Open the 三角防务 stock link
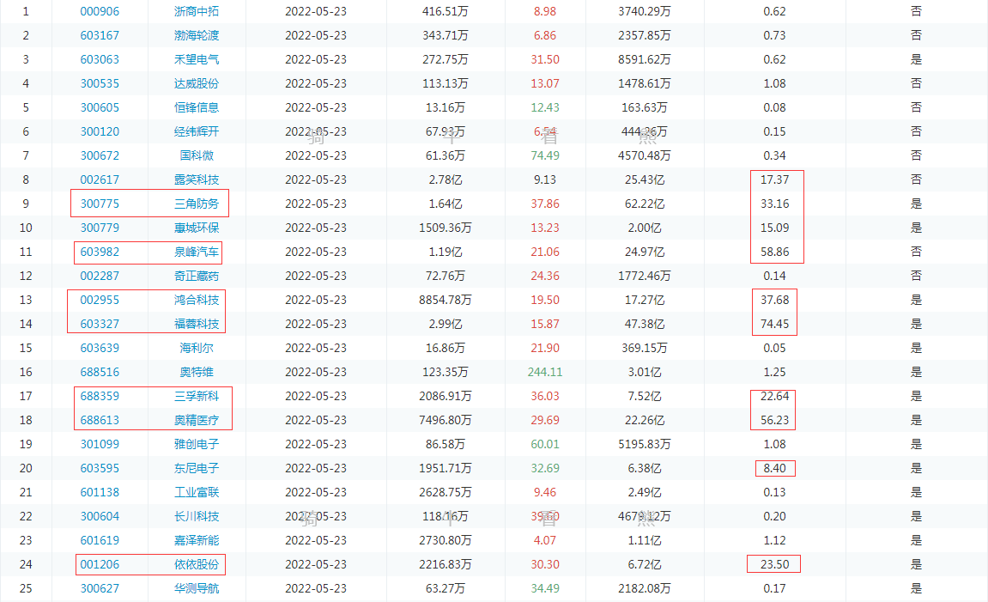The height and width of the screenshot is (602, 988). pyautogui.click(x=197, y=204)
